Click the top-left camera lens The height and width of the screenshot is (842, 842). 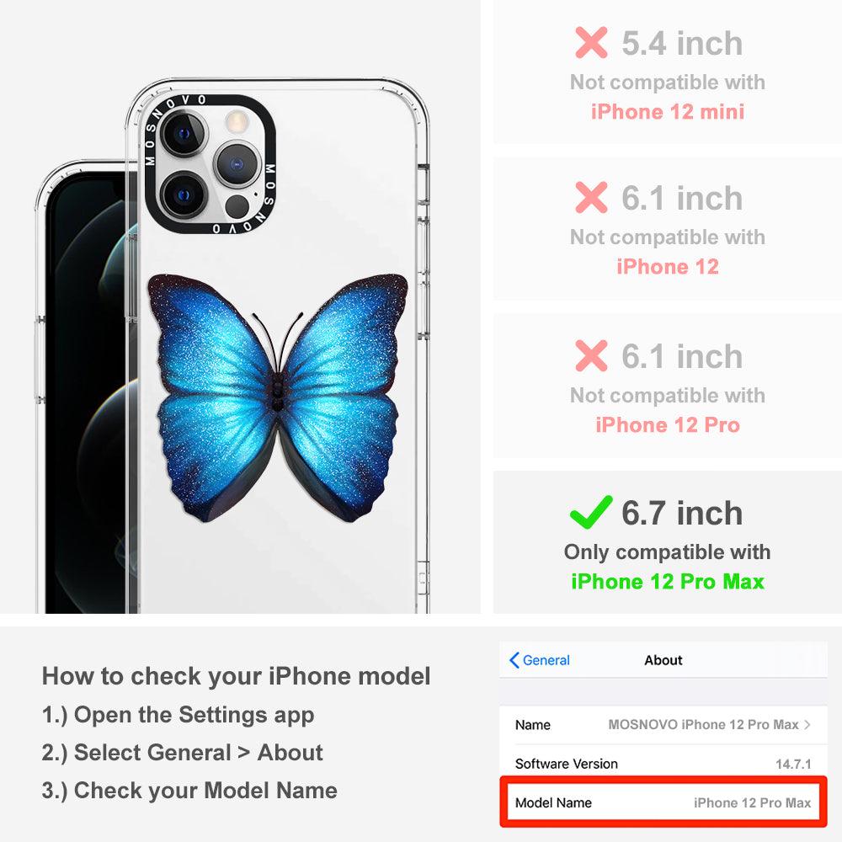coord(184,133)
